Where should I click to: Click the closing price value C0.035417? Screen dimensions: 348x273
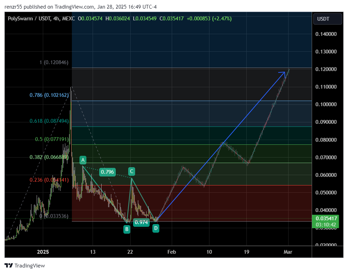171,19
